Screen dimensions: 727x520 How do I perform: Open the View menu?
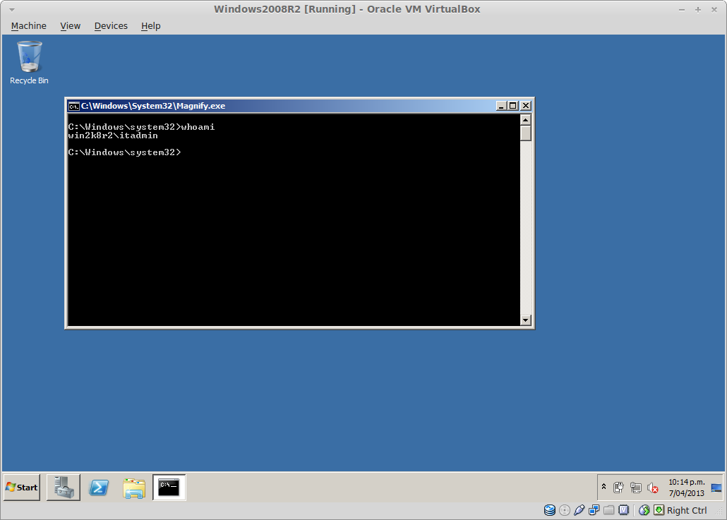(x=71, y=26)
